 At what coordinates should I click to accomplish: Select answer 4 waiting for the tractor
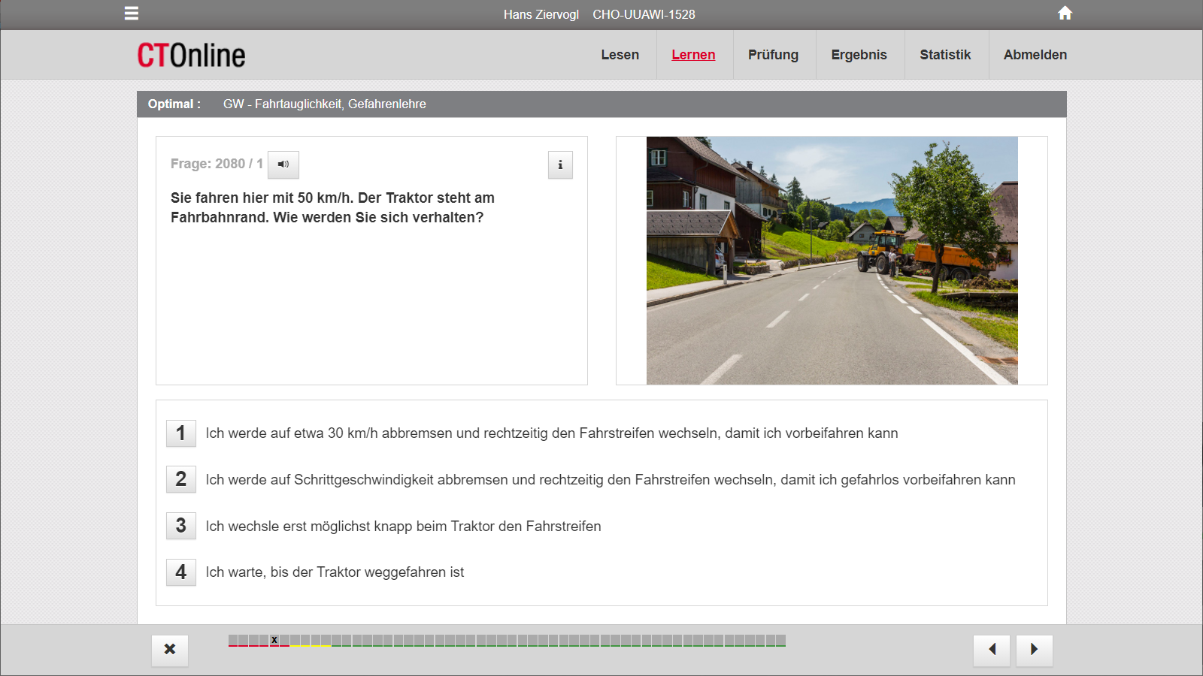point(181,572)
